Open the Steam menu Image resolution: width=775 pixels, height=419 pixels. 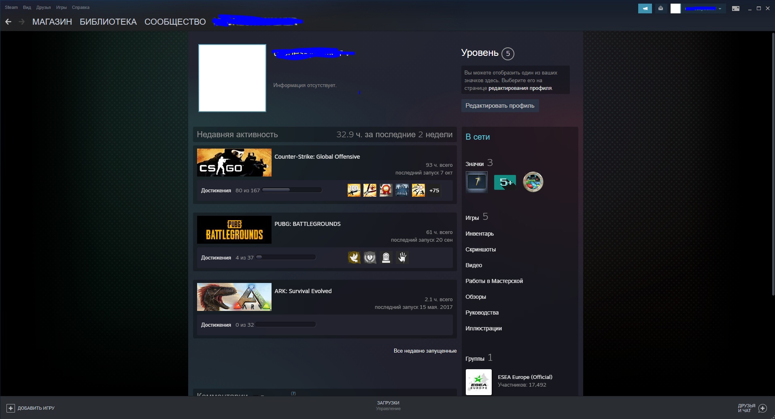pos(11,7)
